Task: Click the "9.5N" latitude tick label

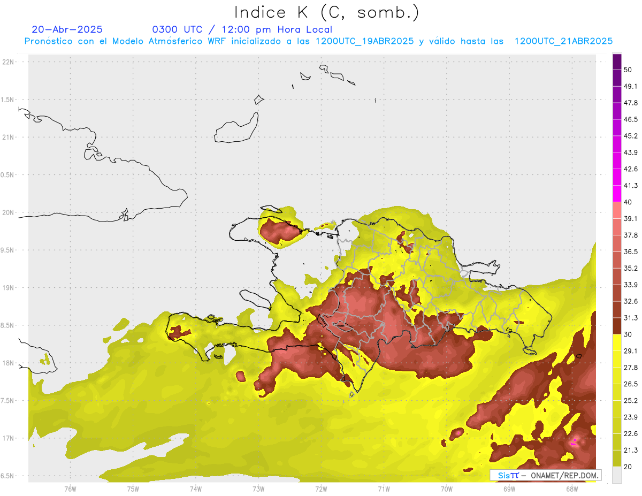Action: click(8, 250)
